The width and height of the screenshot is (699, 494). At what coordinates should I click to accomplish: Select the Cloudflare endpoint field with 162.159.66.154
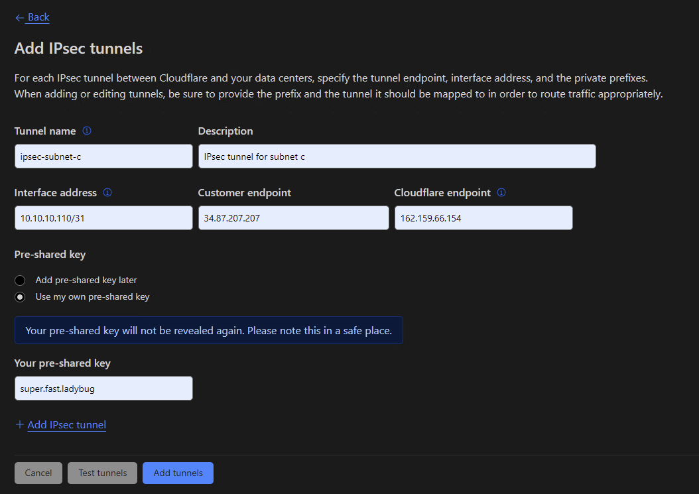tap(483, 218)
